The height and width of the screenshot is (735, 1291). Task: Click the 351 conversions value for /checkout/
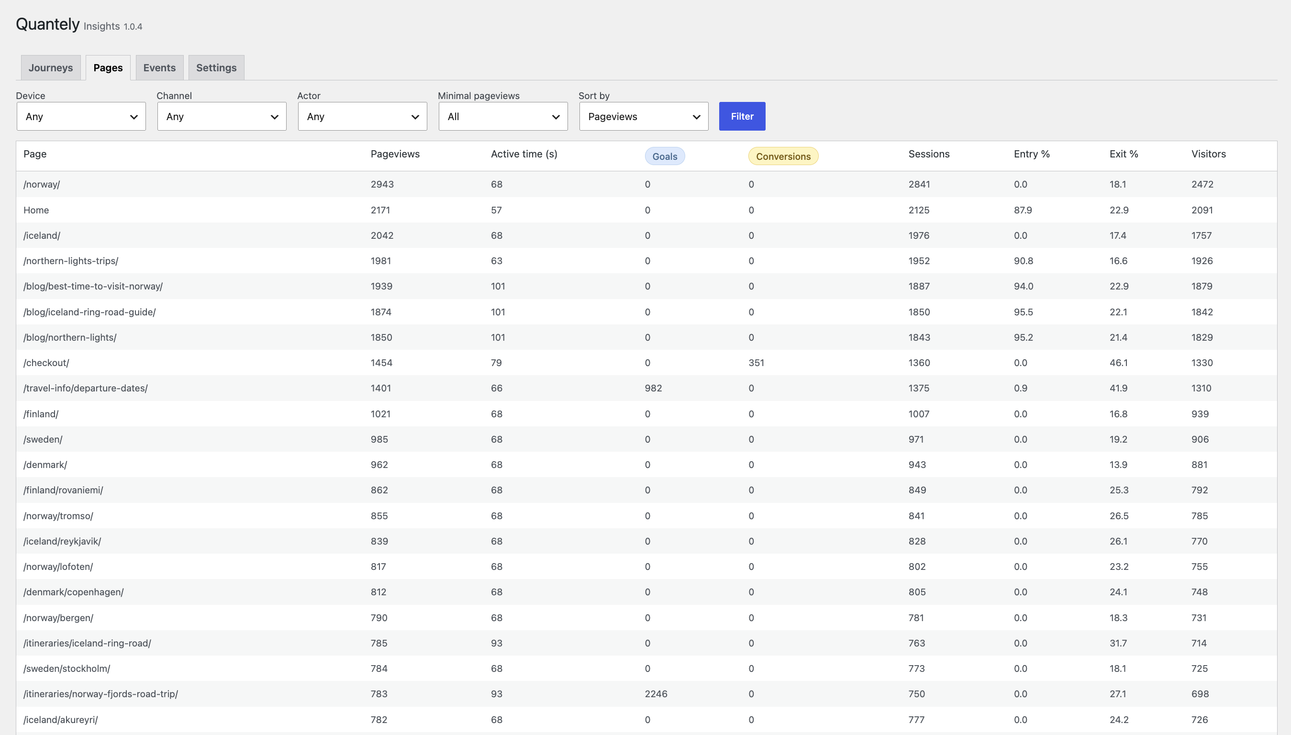tap(756, 363)
